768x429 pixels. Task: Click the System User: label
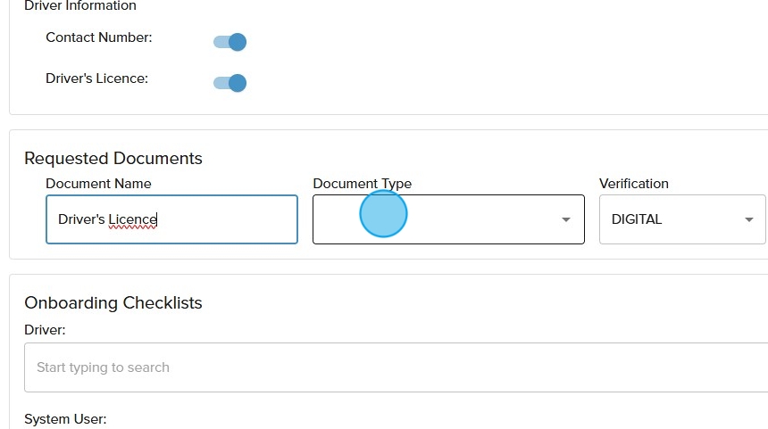pos(65,418)
